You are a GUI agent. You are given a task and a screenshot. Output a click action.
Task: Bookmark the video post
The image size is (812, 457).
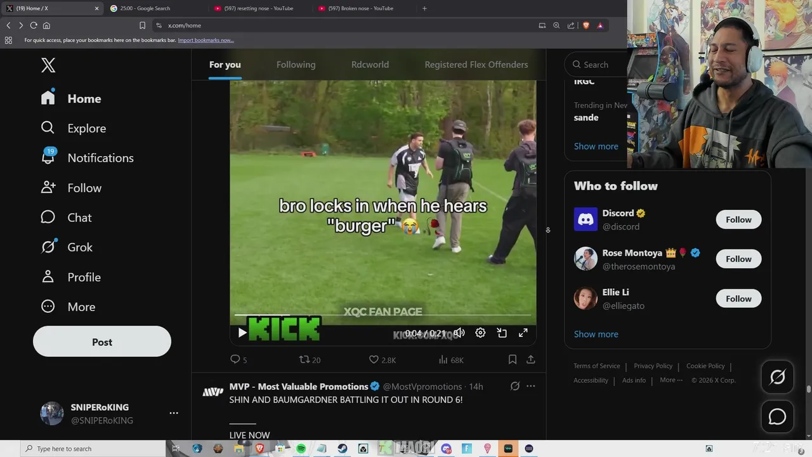512,359
